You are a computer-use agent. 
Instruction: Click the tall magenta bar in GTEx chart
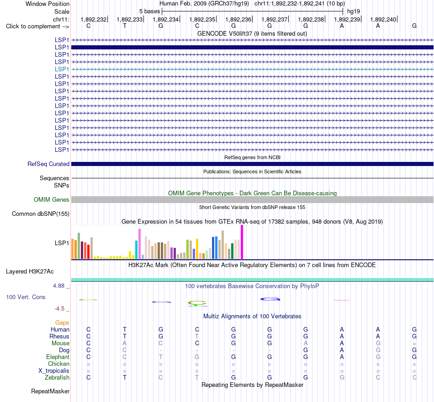pos(242,242)
